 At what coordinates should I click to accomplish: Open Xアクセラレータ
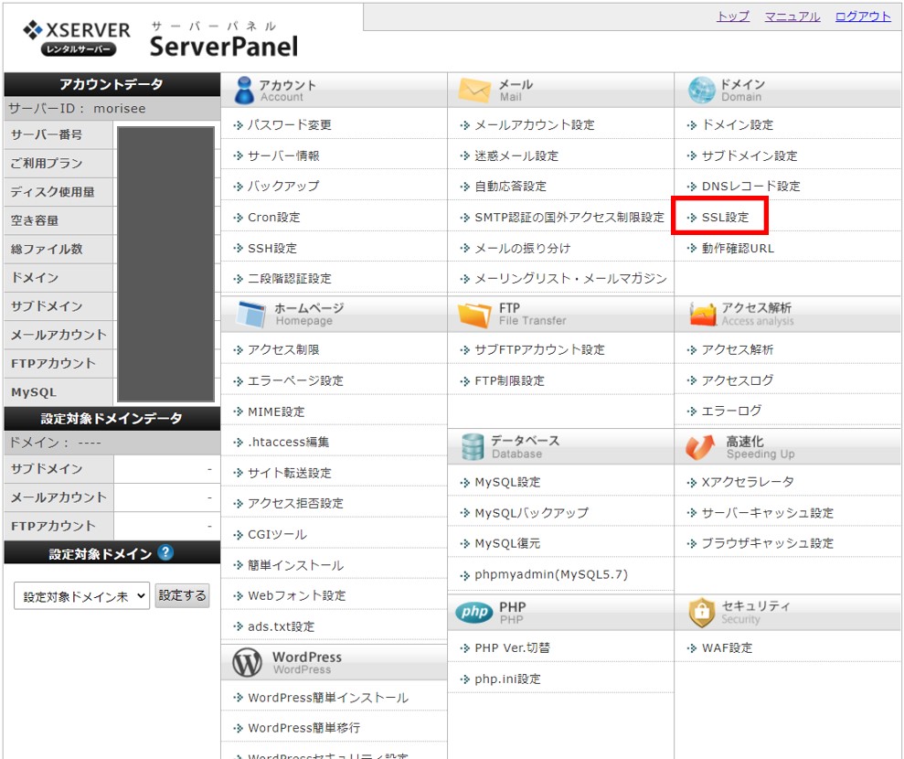tap(748, 482)
